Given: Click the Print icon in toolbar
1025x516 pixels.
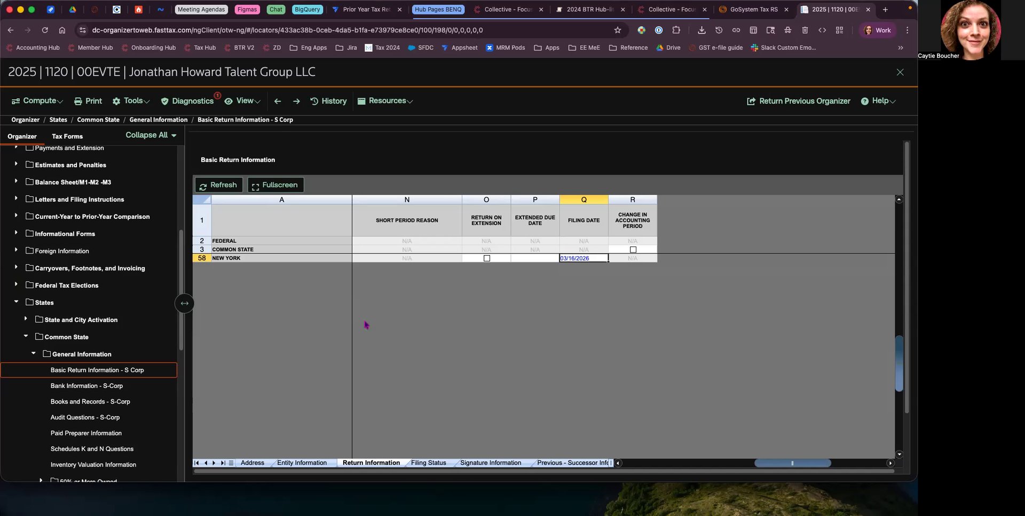Looking at the screenshot, I should pyautogui.click(x=78, y=101).
